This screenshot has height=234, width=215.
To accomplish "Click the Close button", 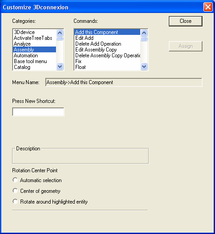I will pyautogui.click(x=185, y=21).
